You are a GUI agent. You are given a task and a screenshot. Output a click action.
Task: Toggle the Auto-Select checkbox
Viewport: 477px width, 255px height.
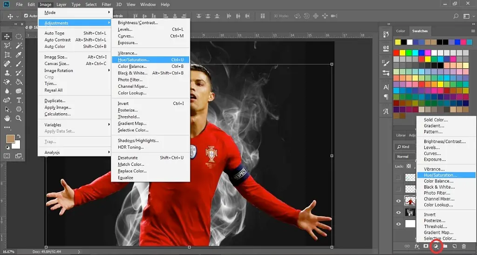[x=26, y=16]
